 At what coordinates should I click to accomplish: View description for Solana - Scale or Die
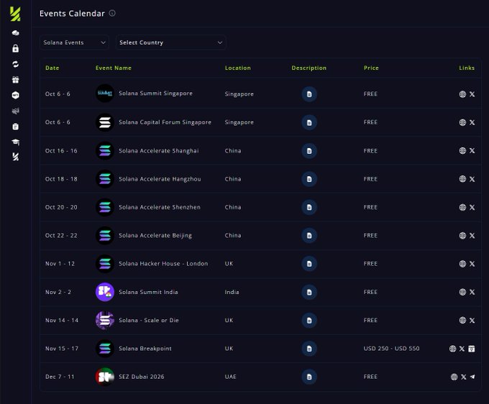[309, 320]
